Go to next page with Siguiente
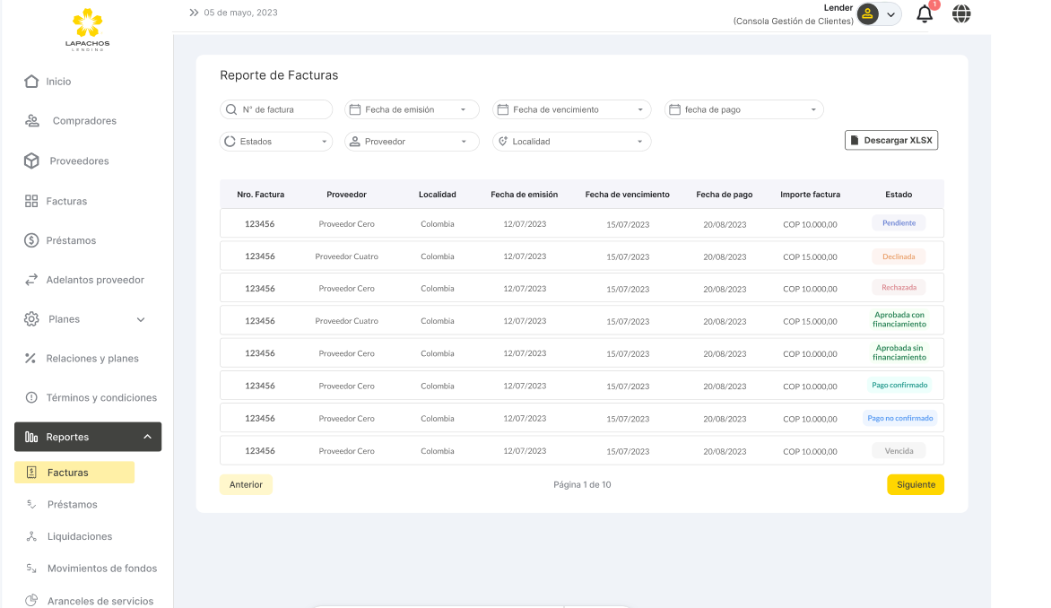1051x608 pixels. click(x=915, y=484)
